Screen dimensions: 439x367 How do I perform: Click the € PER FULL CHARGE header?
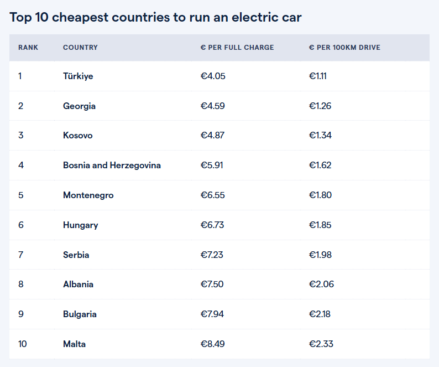(237, 48)
